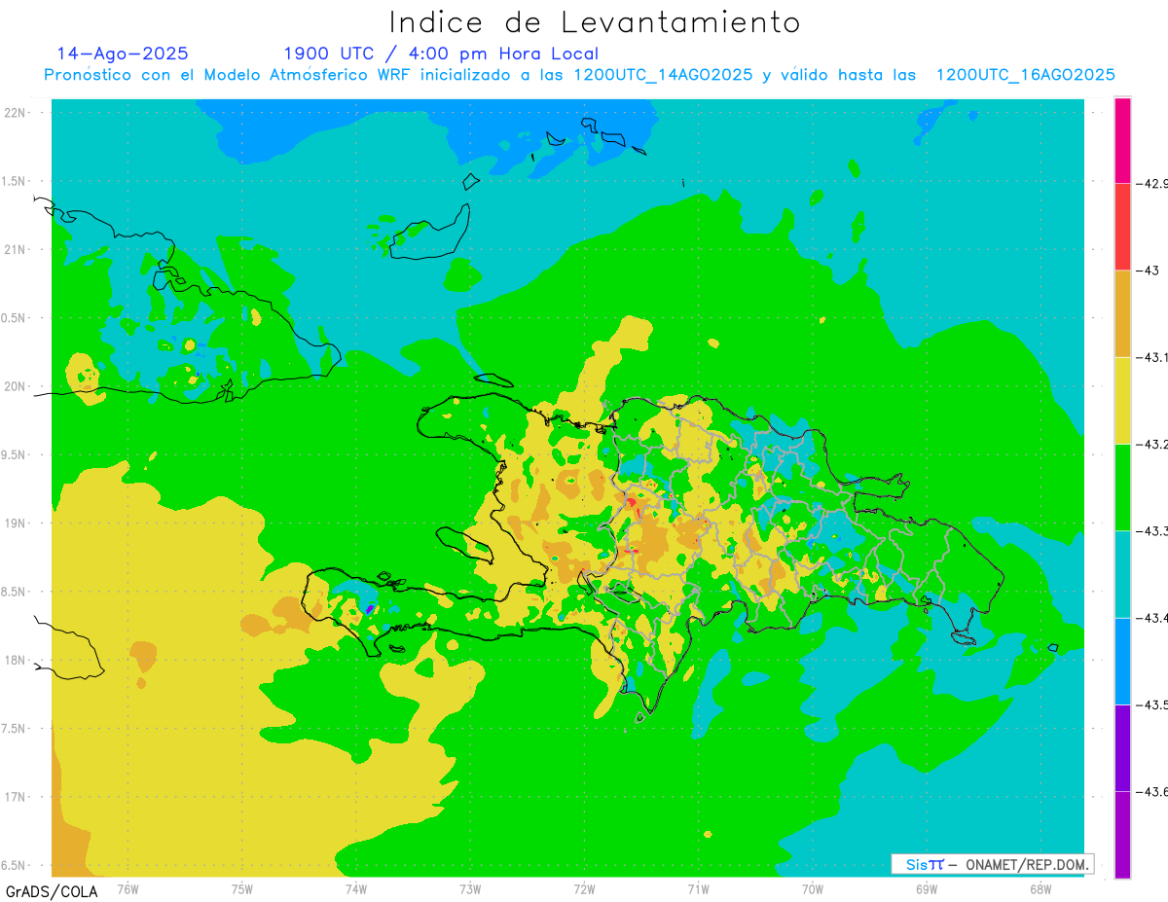The width and height of the screenshot is (1168, 902).
Task: Select the red legend color swatch
Action: (1122, 226)
